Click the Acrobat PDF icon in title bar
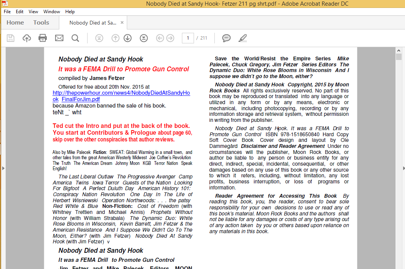405x269 pixels. [x=5, y=3]
